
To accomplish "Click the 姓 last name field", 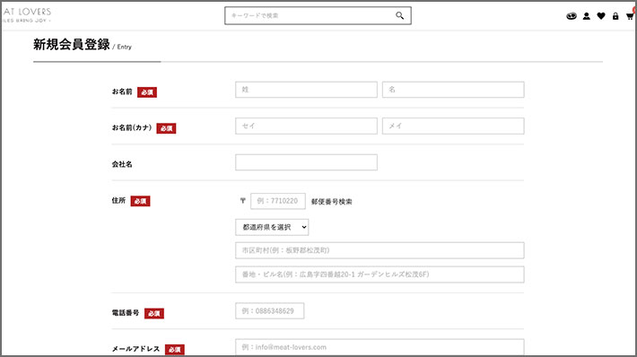I will (x=306, y=90).
